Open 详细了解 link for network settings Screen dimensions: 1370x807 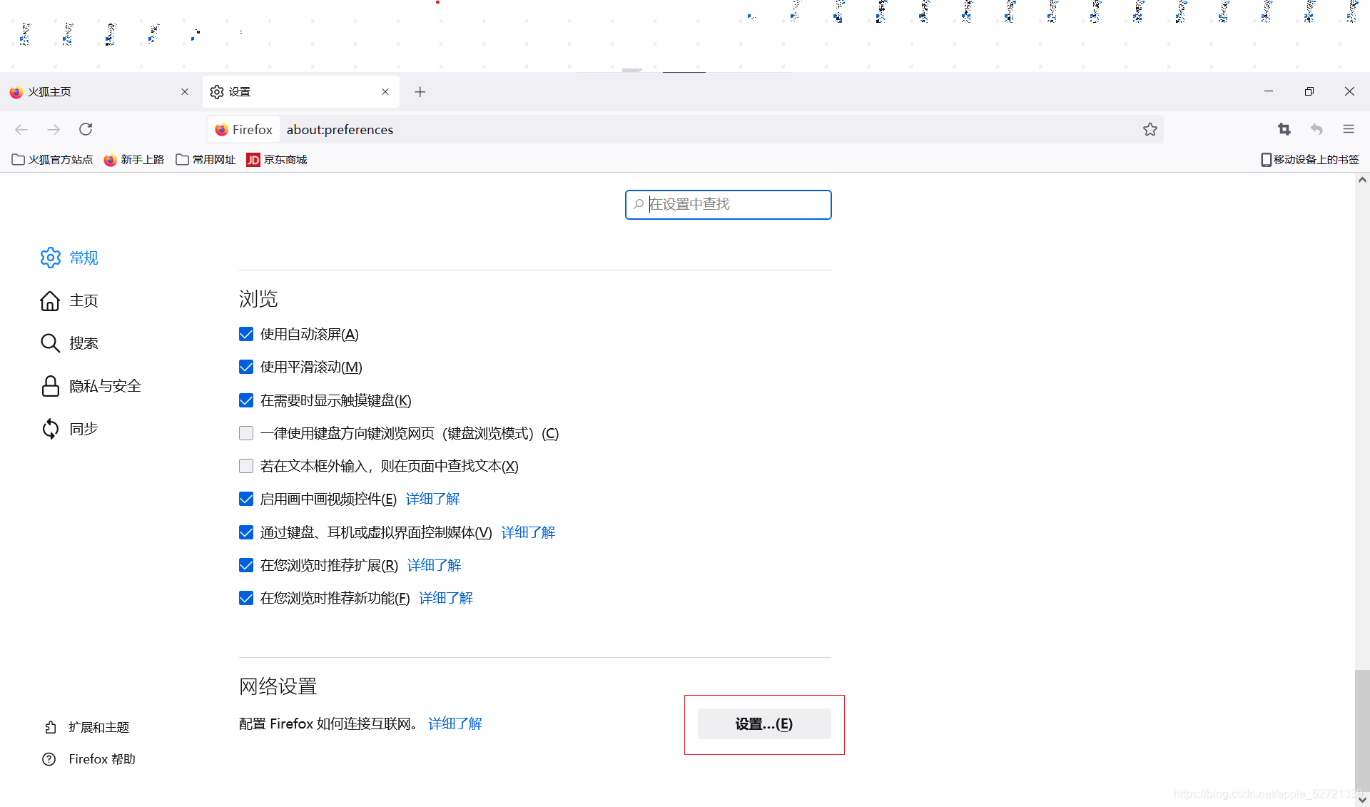[x=455, y=724]
